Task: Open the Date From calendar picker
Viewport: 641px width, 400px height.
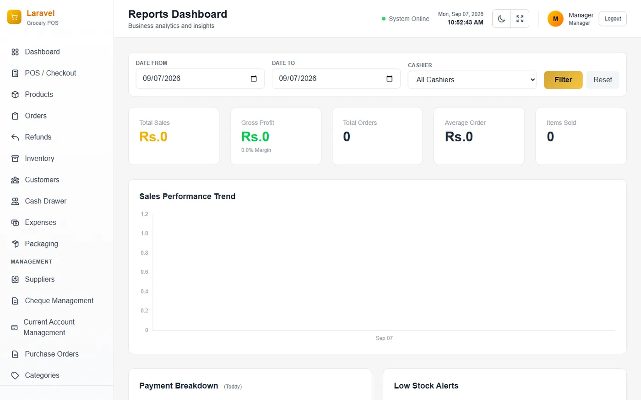Action: pos(254,79)
